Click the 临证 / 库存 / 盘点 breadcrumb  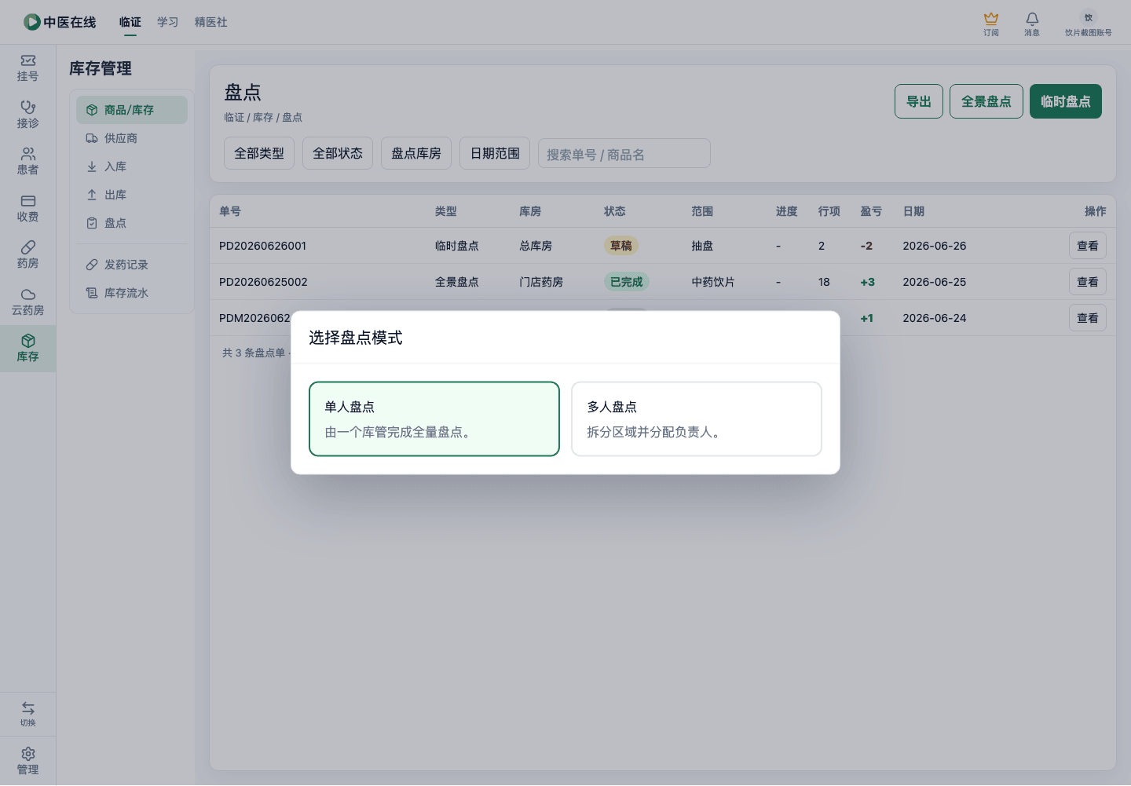pos(263,117)
